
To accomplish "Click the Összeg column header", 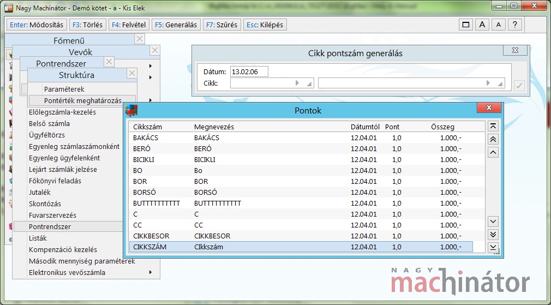I will [442, 127].
